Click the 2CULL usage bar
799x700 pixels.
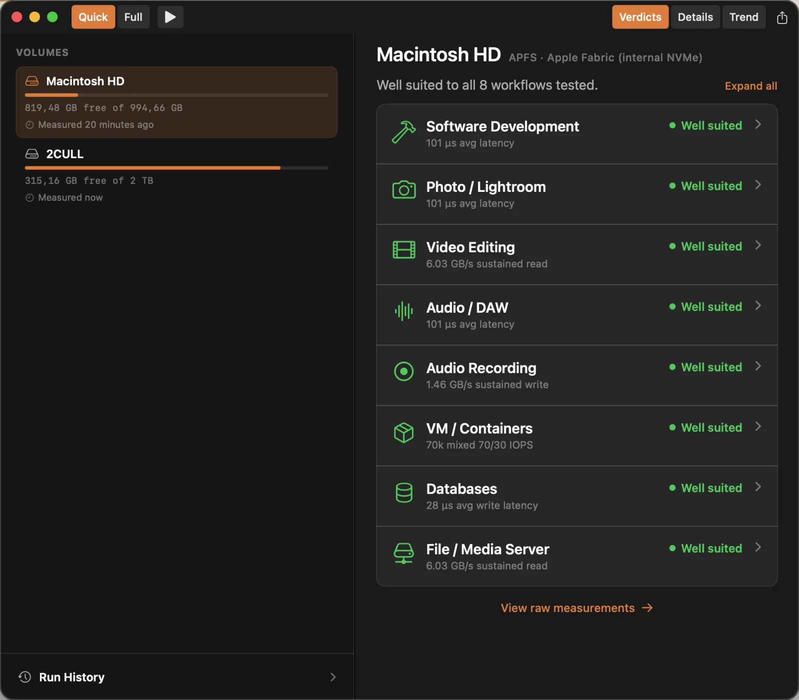coord(177,168)
